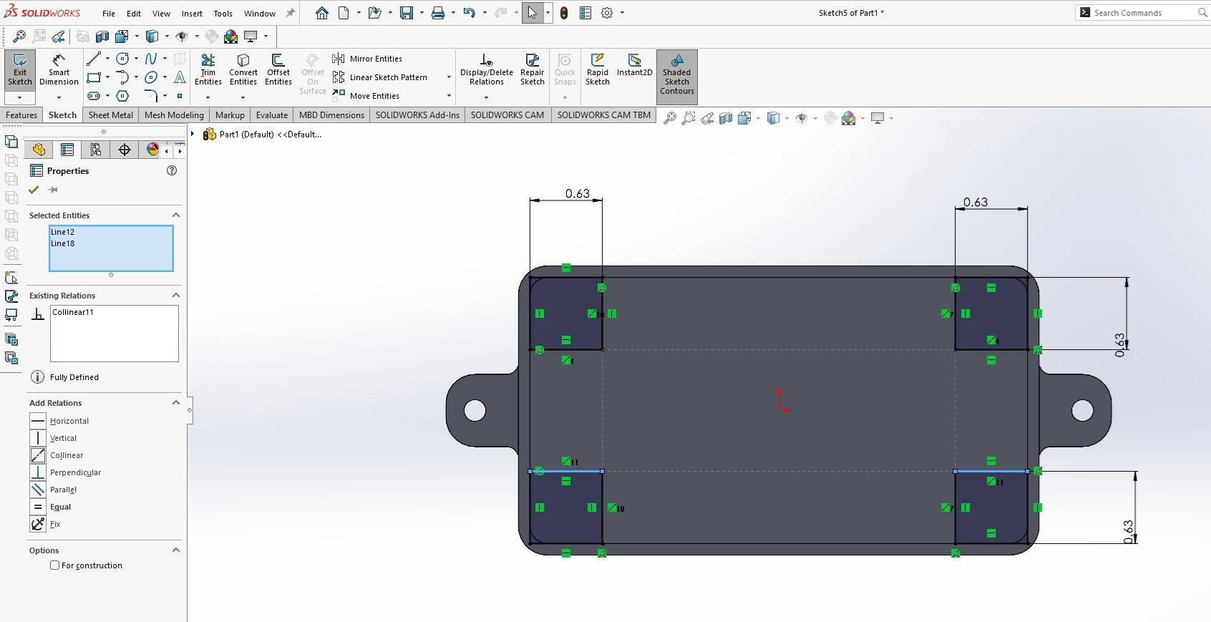Screen dimensions: 1211x622
Task: Expand the Part1 feature tree node
Action: coord(193,134)
